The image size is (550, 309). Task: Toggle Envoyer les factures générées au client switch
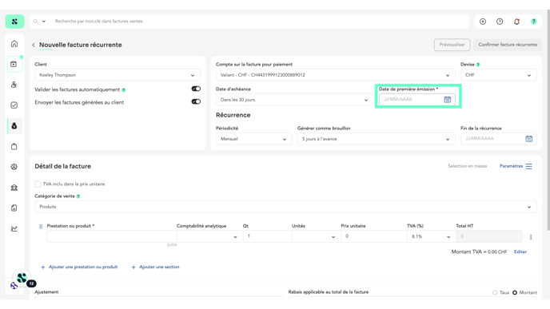coord(196,101)
